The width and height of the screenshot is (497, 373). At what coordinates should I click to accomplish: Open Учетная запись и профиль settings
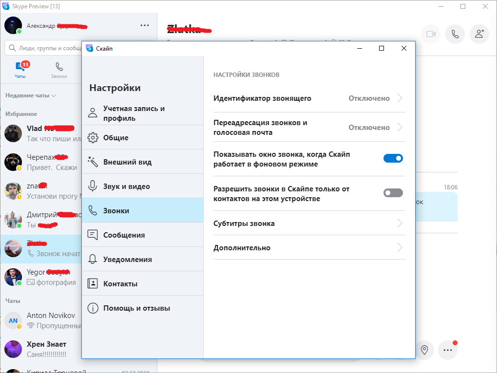click(x=143, y=113)
